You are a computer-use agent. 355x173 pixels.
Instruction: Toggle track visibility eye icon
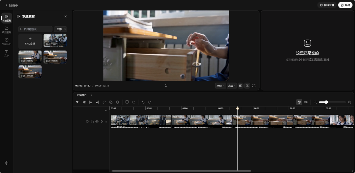97,122
